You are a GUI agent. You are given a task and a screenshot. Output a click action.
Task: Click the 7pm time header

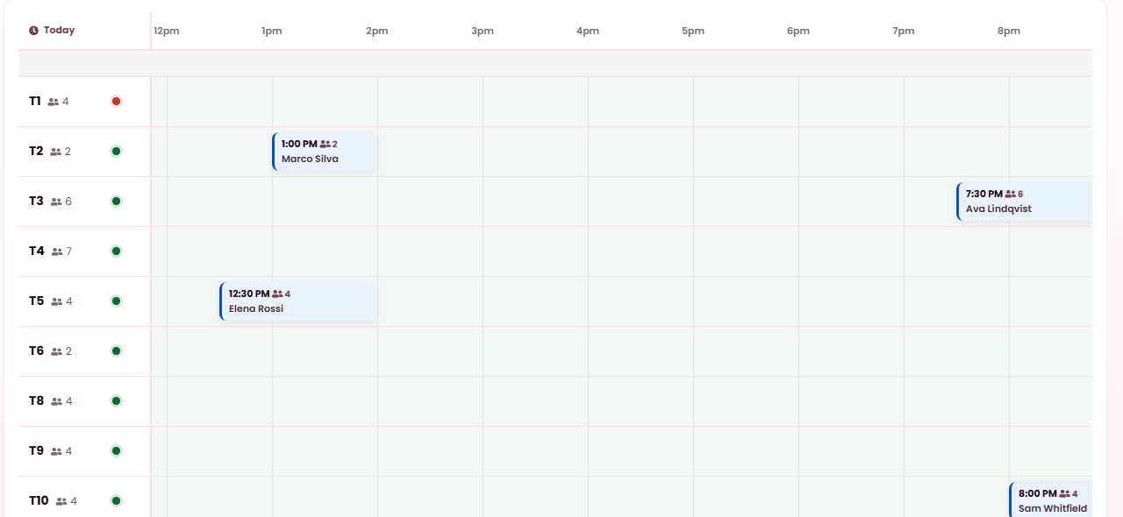[x=904, y=31]
